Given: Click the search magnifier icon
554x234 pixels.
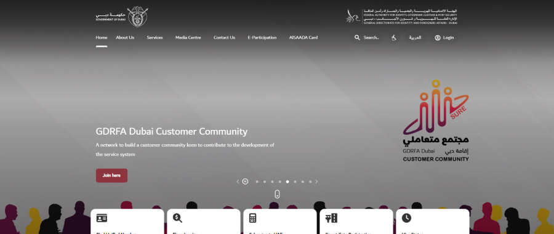Looking at the screenshot, I should [357, 38].
